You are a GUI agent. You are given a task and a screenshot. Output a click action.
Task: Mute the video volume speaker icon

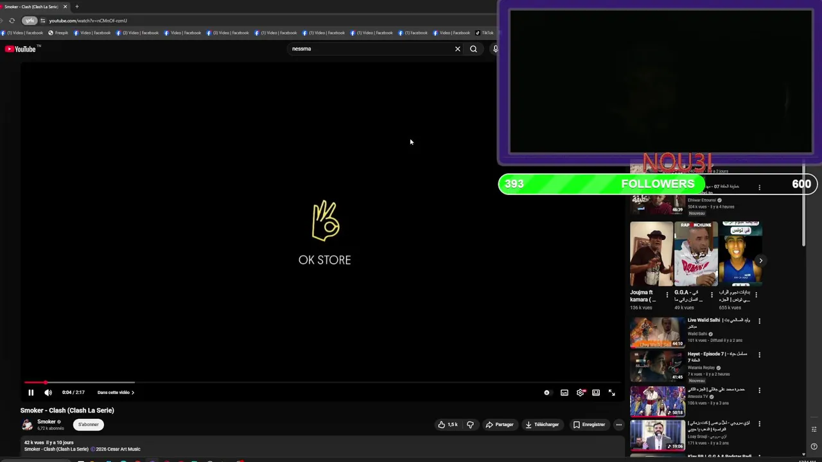48,393
